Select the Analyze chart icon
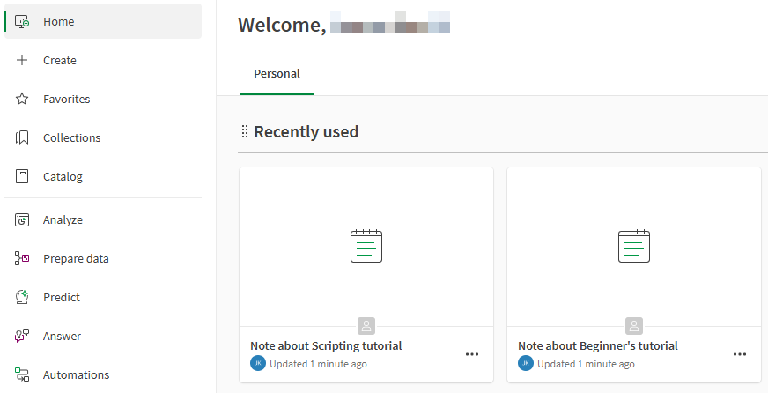 click(23, 219)
